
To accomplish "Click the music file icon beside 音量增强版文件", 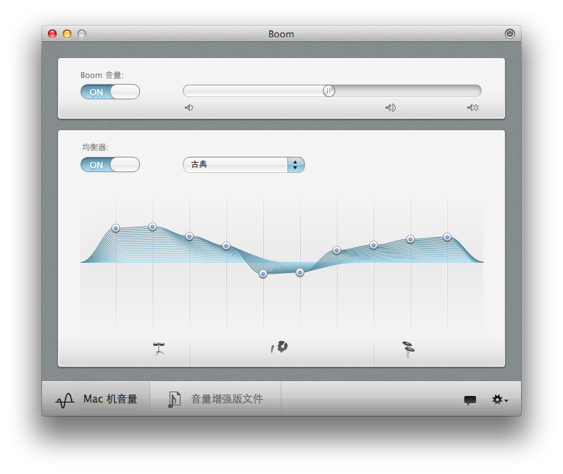I will pyautogui.click(x=174, y=400).
